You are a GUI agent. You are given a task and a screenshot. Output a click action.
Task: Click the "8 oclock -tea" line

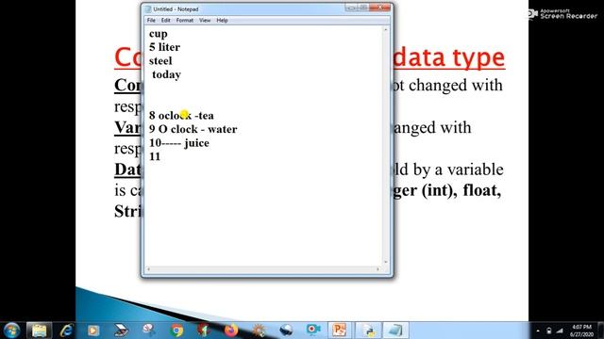(x=181, y=115)
